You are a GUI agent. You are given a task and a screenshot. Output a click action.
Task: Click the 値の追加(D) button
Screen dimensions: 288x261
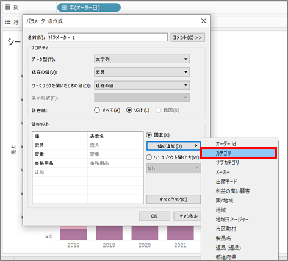[x=173, y=146]
